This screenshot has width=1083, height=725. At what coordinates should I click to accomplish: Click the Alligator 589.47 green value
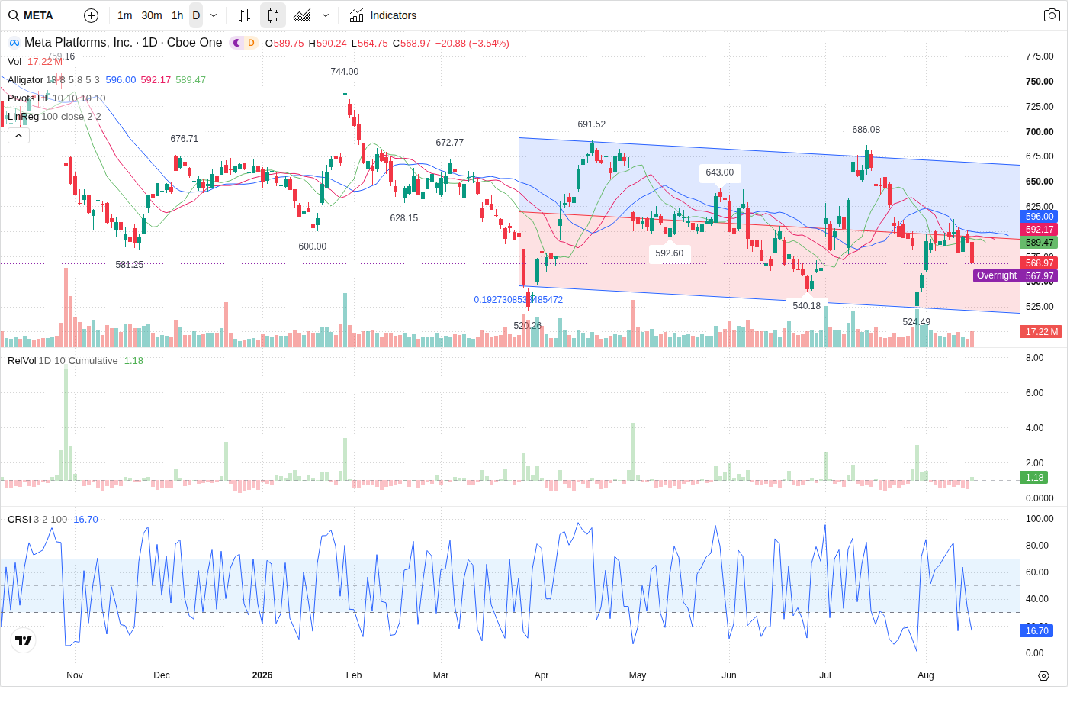[191, 80]
